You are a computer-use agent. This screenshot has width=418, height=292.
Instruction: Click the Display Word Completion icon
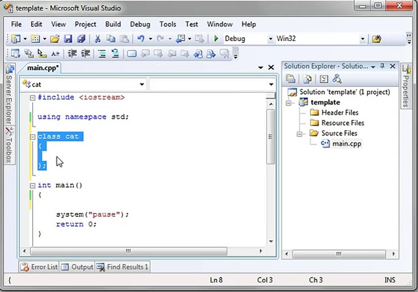pyautogui.click(x=55, y=54)
